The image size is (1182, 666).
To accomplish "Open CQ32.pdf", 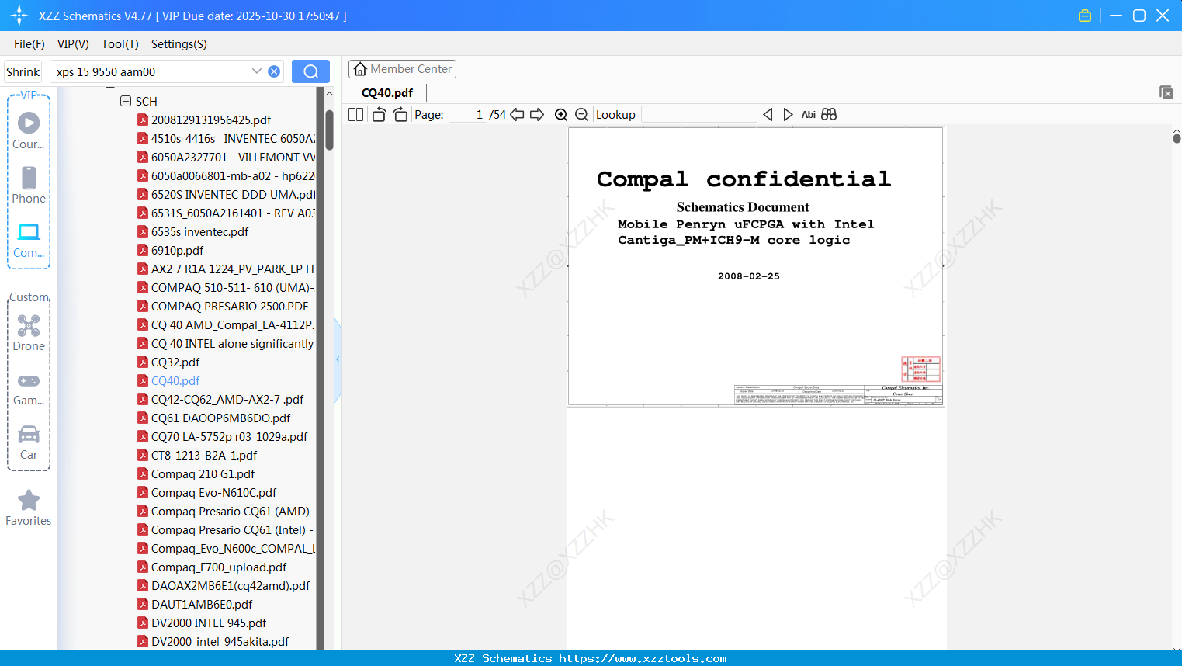I will click(175, 362).
